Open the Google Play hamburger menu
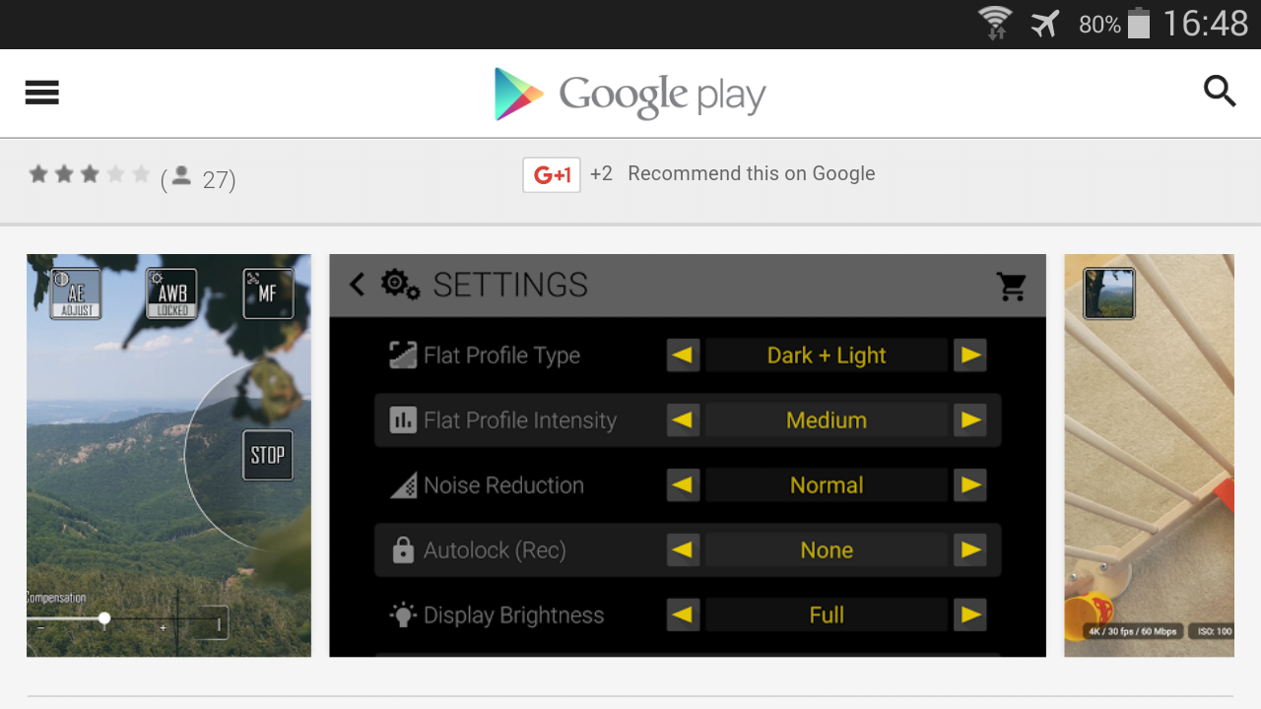 [42, 94]
